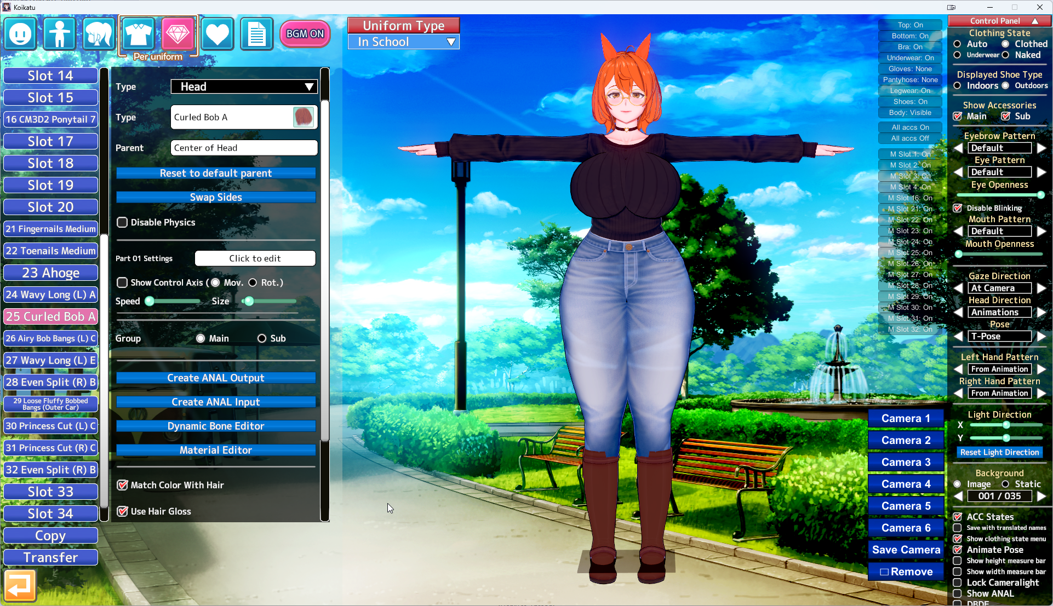Adjust the Eye Openness slider
The height and width of the screenshot is (606, 1053).
(1040, 195)
